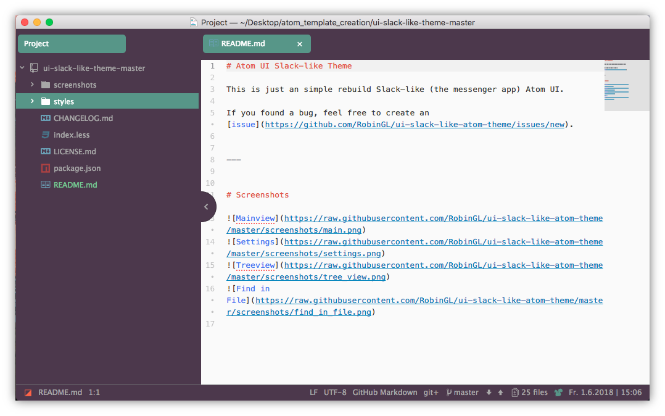Select the screenshots folder name
The width and height of the screenshot is (665, 416).
[75, 85]
